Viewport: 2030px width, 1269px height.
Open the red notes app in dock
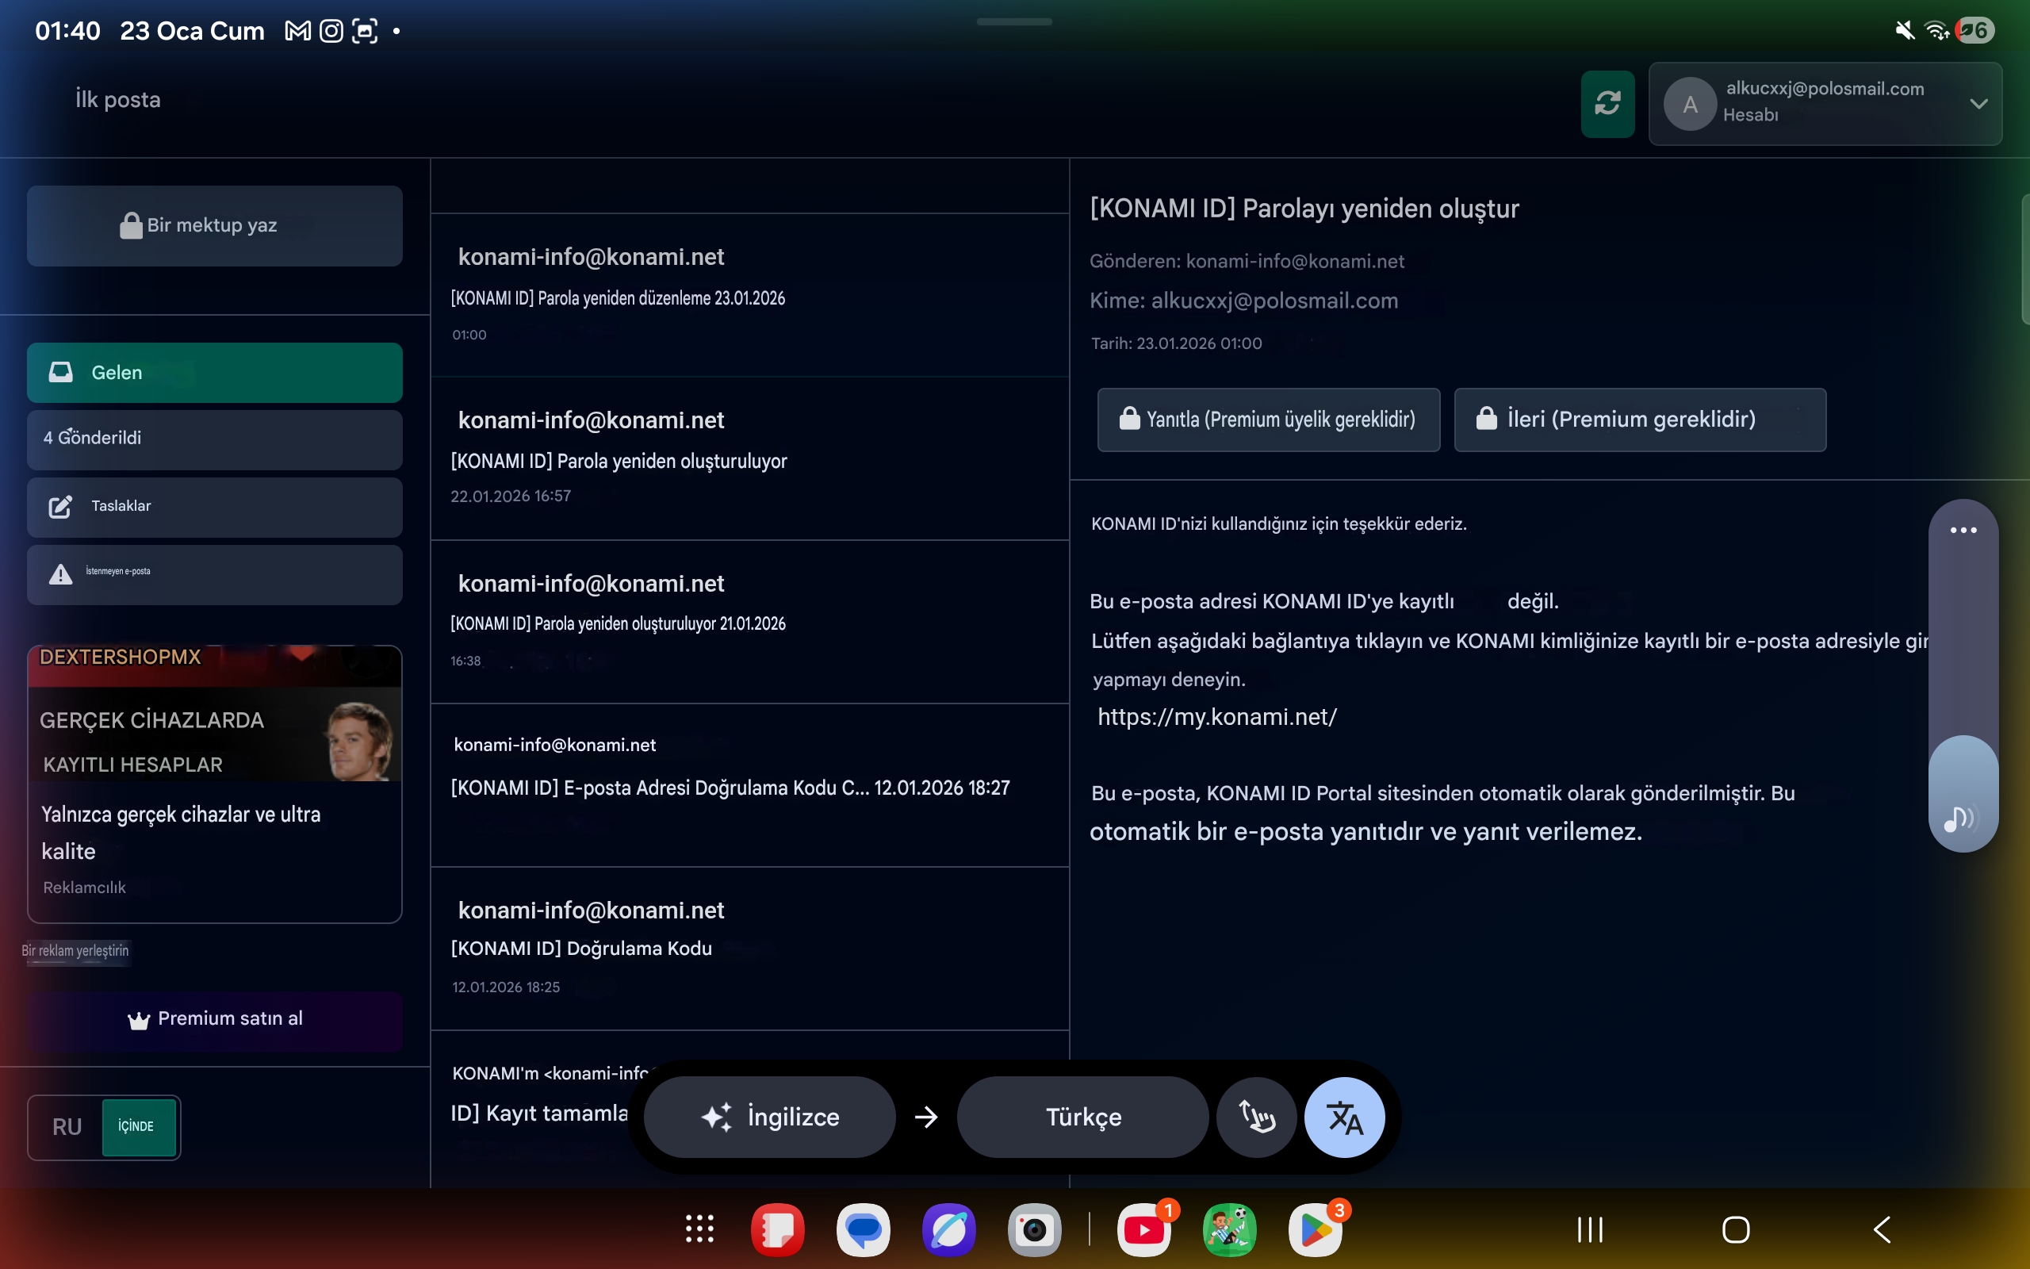click(778, 1230)
